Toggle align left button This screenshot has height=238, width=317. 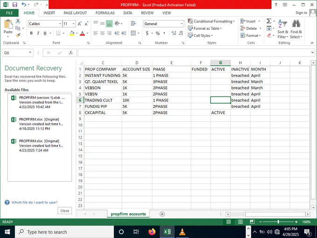click(96, 33)
